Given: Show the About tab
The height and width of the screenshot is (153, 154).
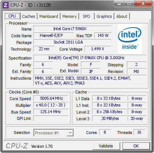Looking at the screenshot, I should 122,16.
